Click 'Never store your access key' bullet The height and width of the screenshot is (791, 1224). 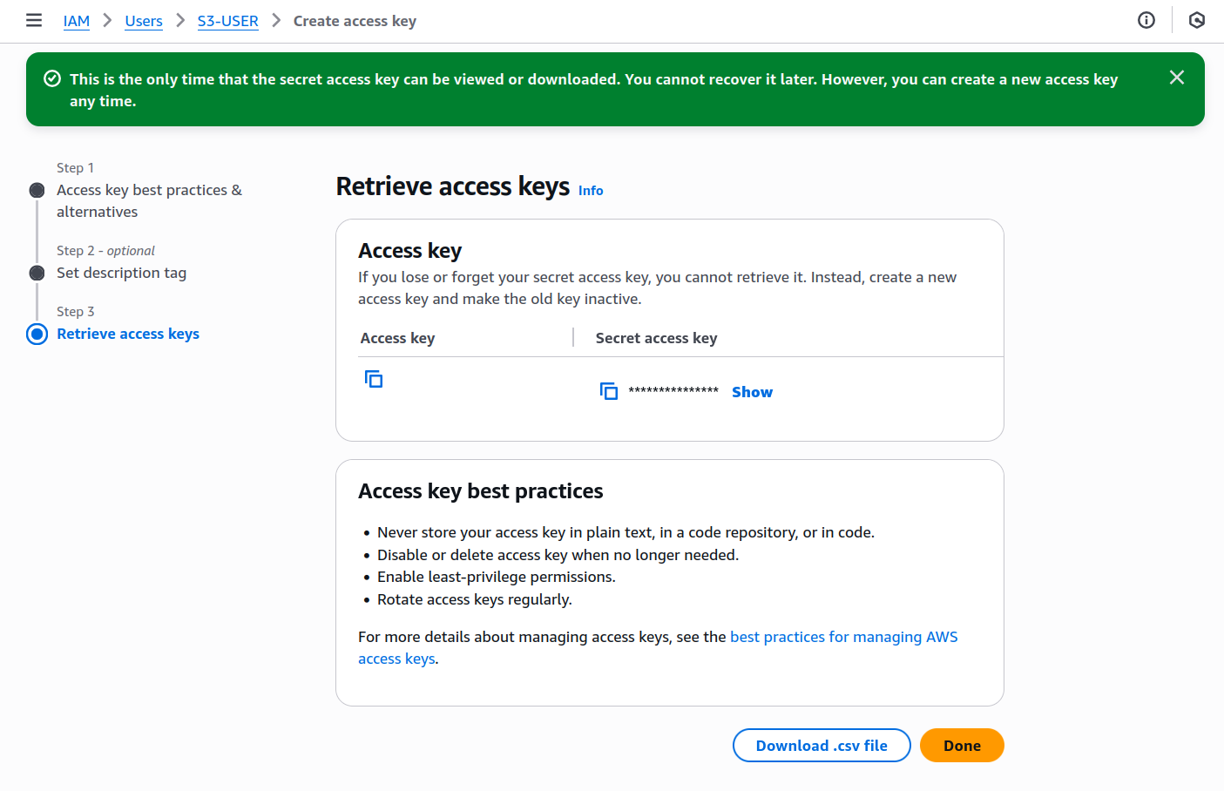point(626,532)
